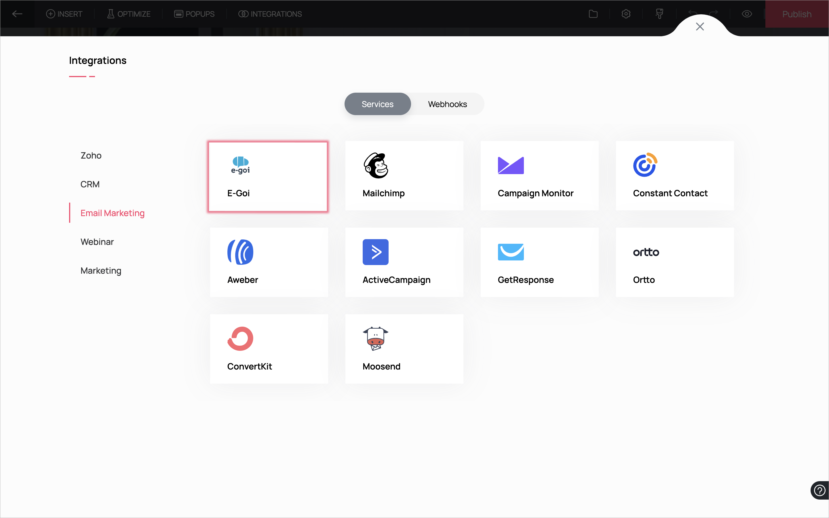The image size is (829, 518).
Task: Click the Ortto logo card
Action: coord(674,262)
